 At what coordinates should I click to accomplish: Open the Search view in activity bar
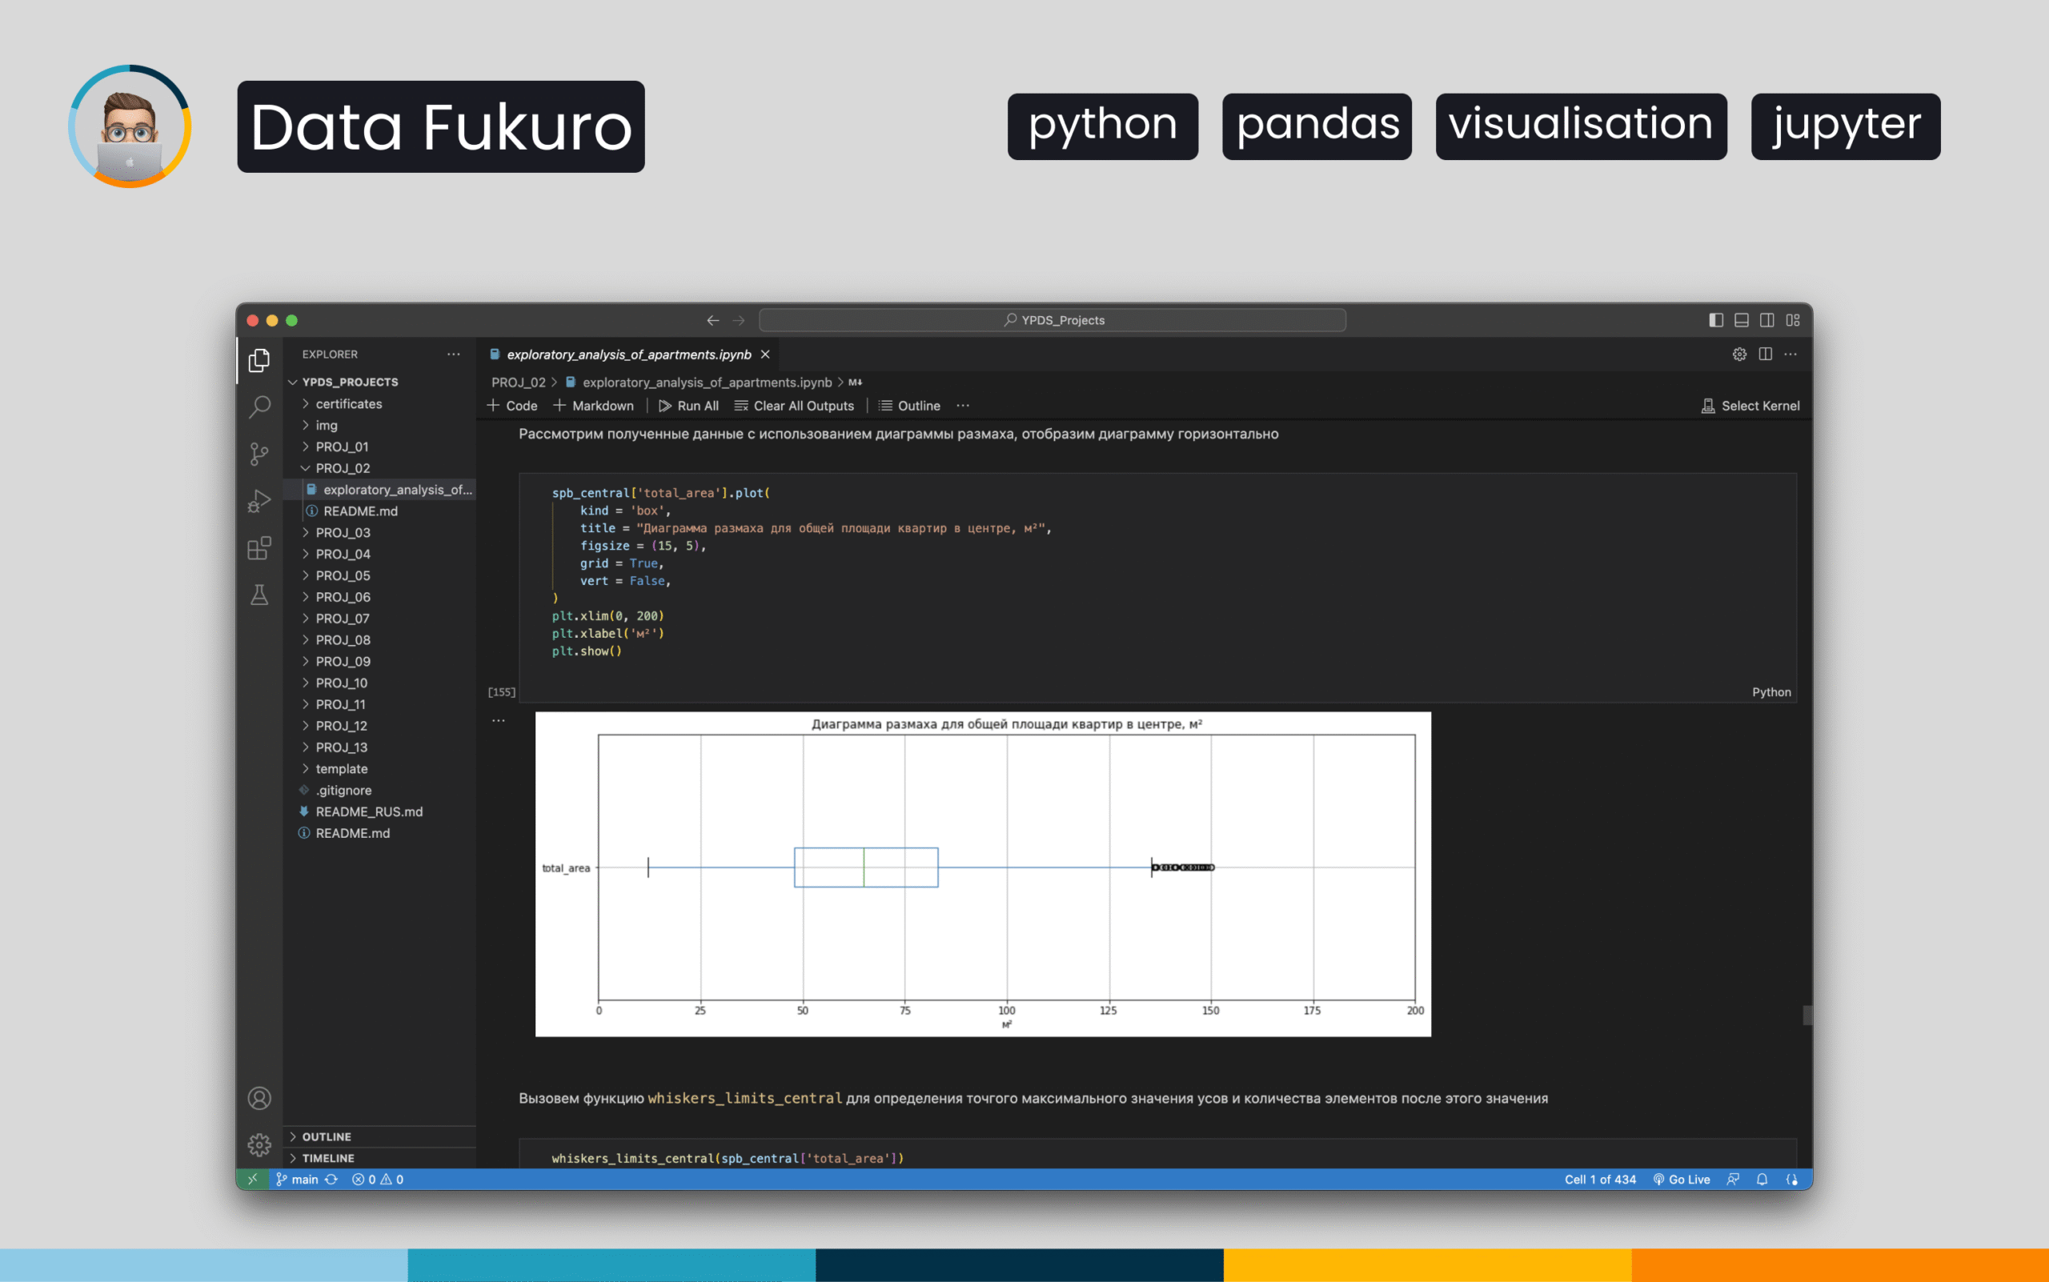tap(259, 407)
